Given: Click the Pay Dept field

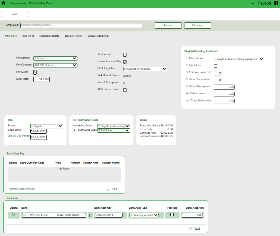Looking at the screenshot, I should pos(35,72).
